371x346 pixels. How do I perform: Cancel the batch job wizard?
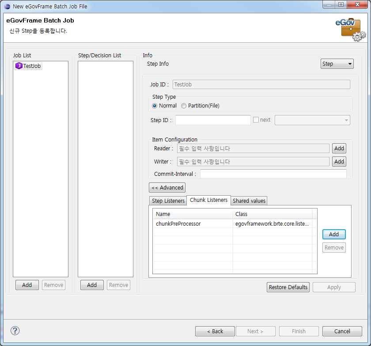[342, 331]
